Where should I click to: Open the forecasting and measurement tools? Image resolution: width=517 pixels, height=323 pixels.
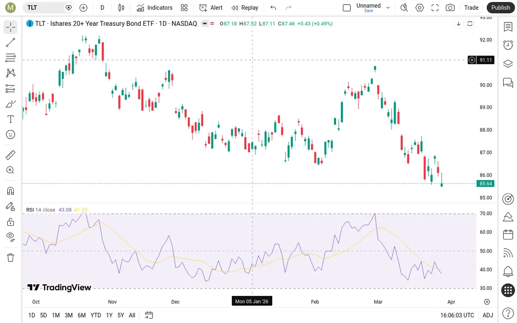click(11, 89)
